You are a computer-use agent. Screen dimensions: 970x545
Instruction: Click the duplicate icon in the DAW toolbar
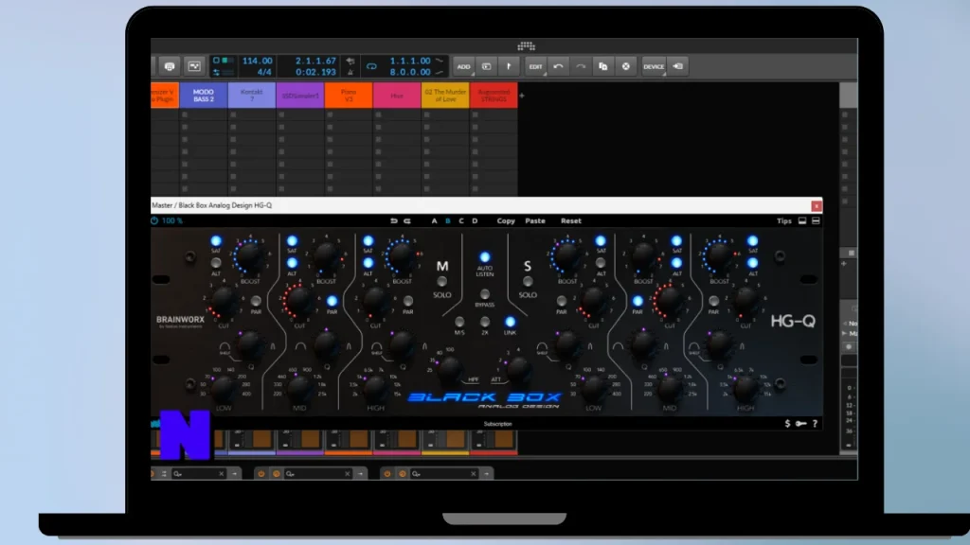click(603, 66)
